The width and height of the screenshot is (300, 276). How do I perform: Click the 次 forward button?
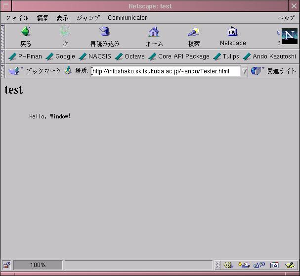pos(65,37)
